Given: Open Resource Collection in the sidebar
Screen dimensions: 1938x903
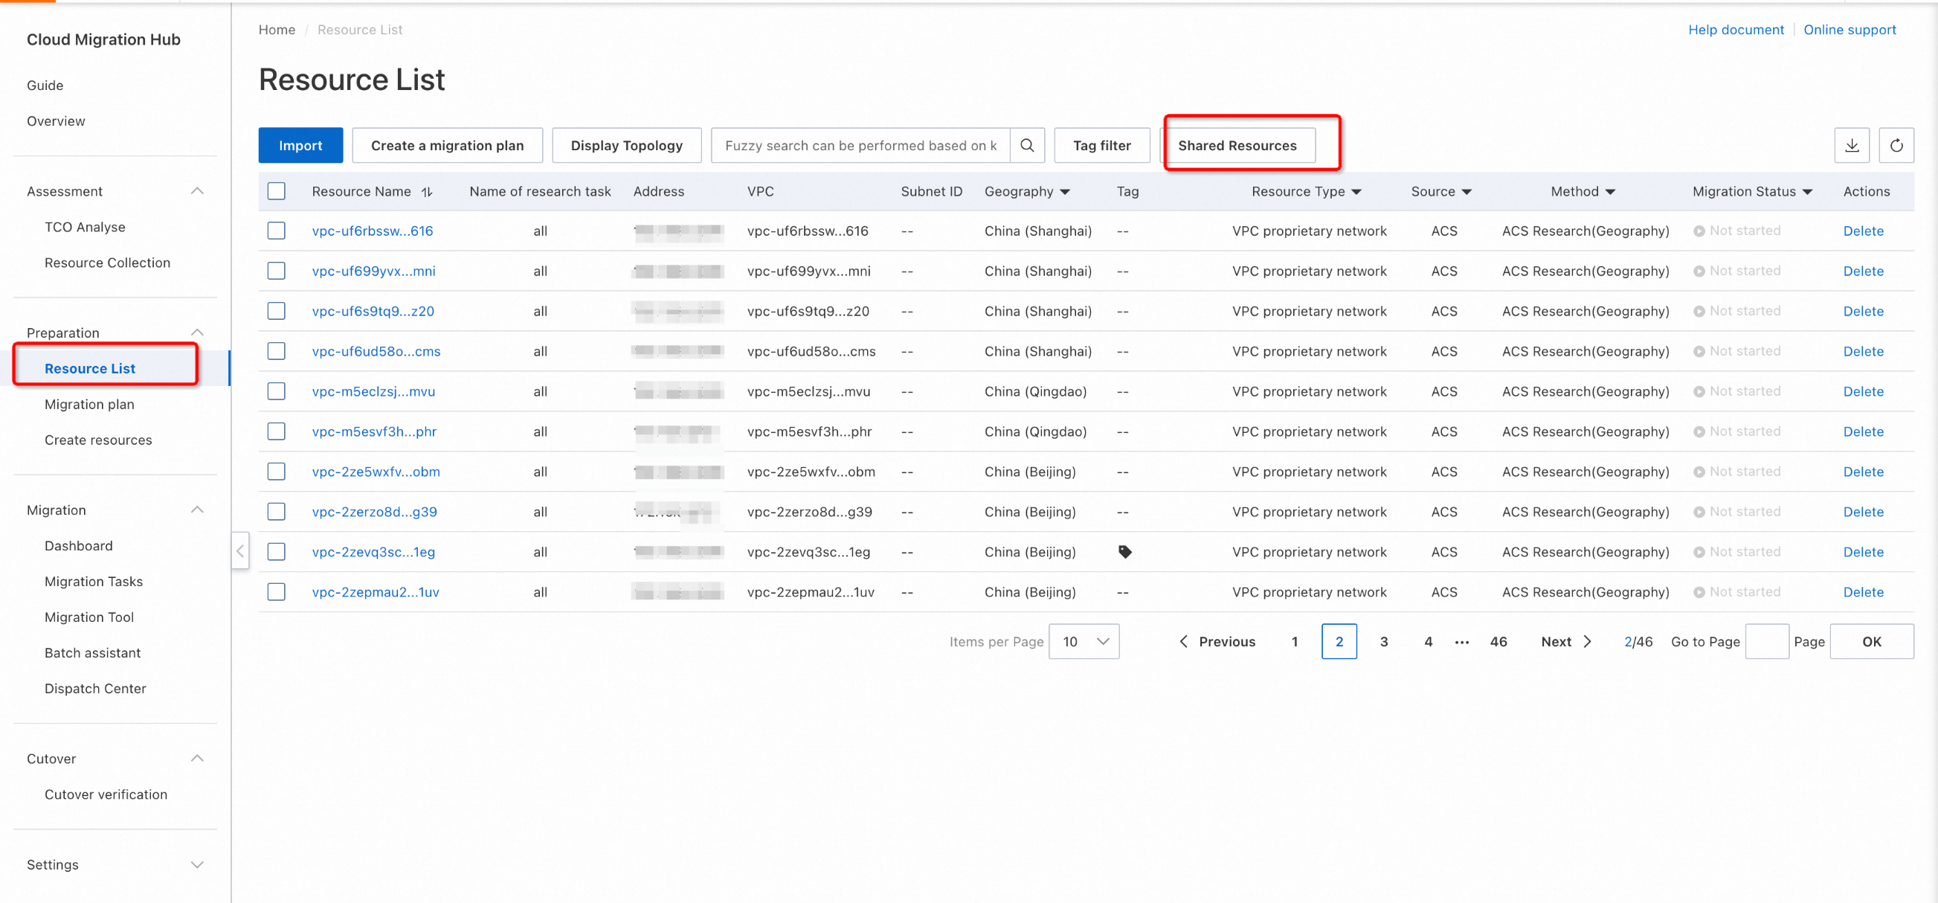Looking at the screenshot, I should click(x=108, y=263).
